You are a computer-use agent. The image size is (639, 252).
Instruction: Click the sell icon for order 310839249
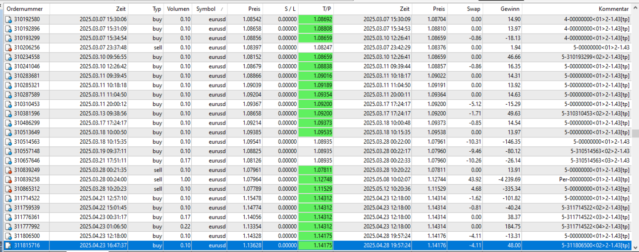[8, 169]
